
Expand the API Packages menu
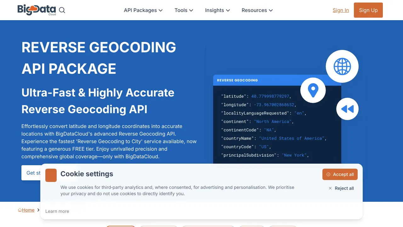click(x=143, y=10)
